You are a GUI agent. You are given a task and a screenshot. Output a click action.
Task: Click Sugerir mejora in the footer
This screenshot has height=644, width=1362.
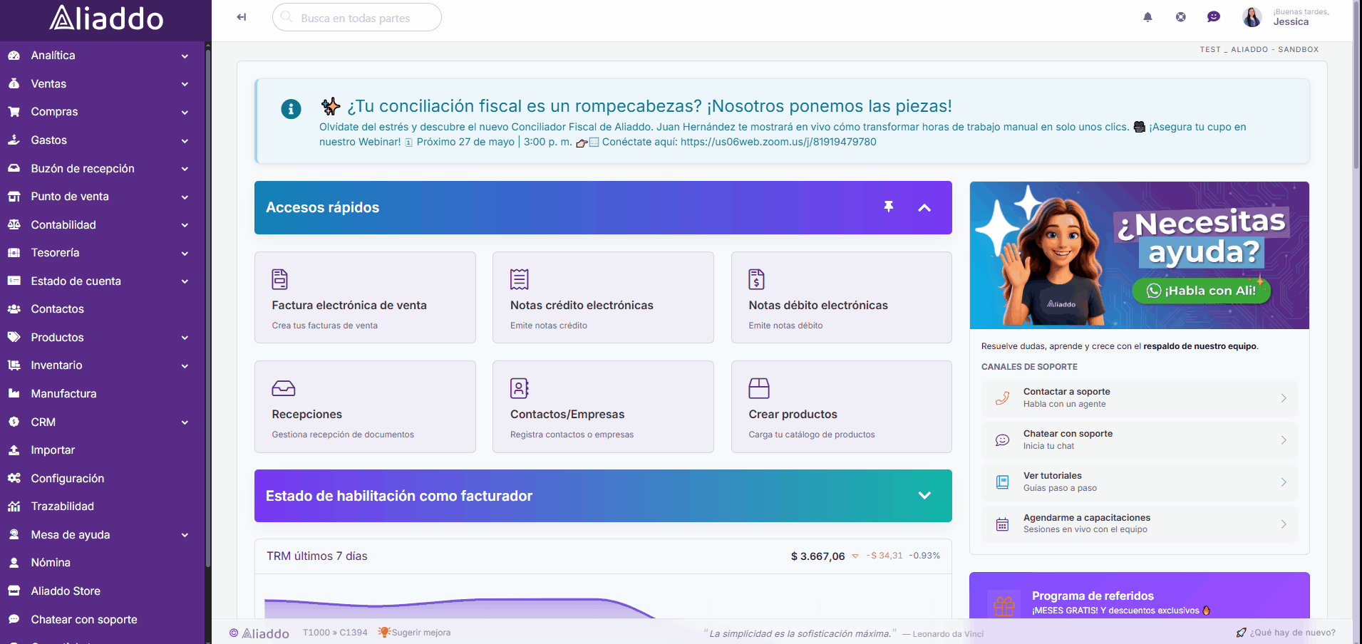414,633
